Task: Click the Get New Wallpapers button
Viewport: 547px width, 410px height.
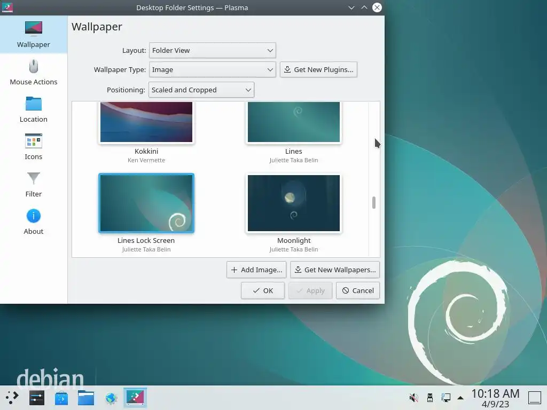Action: pos(335,270)
